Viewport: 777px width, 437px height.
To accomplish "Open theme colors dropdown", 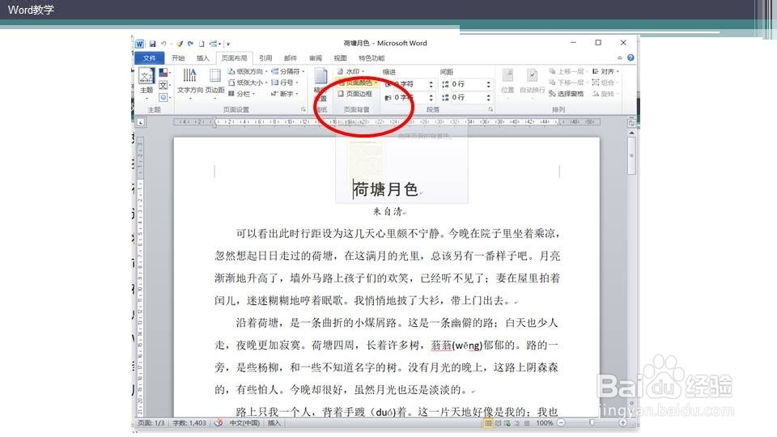I will (164, 73).
